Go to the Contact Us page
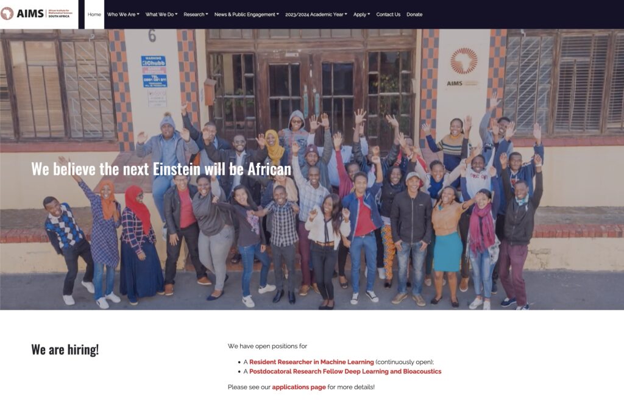624x409 pixels. coord(388,15)
